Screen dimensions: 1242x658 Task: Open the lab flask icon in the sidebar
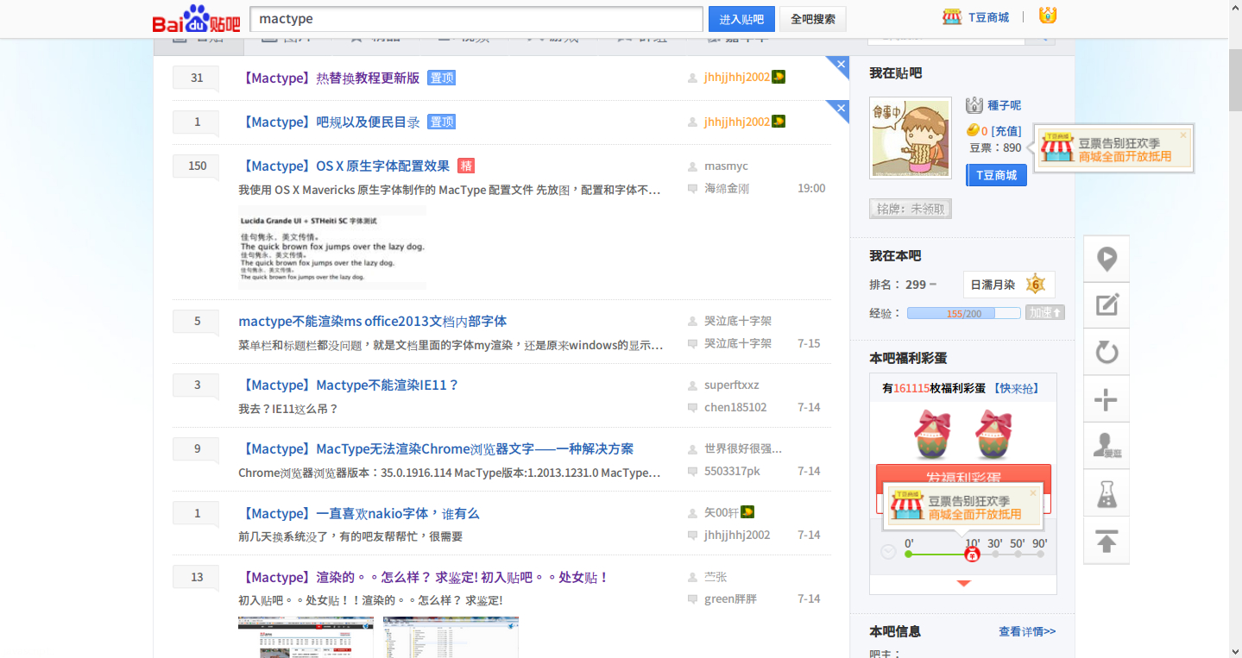1106,493
